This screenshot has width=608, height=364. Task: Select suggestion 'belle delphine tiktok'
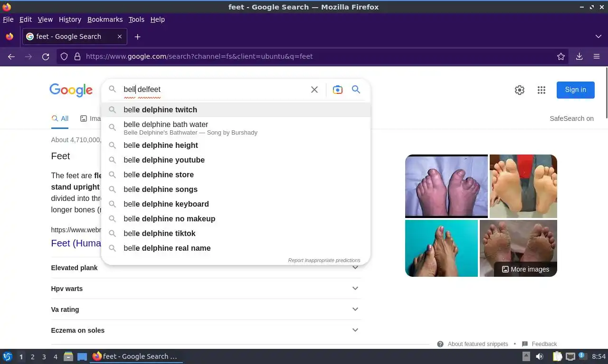point(236,233)
